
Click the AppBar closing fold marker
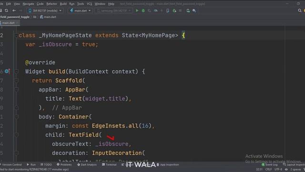[x=17, y=107]
